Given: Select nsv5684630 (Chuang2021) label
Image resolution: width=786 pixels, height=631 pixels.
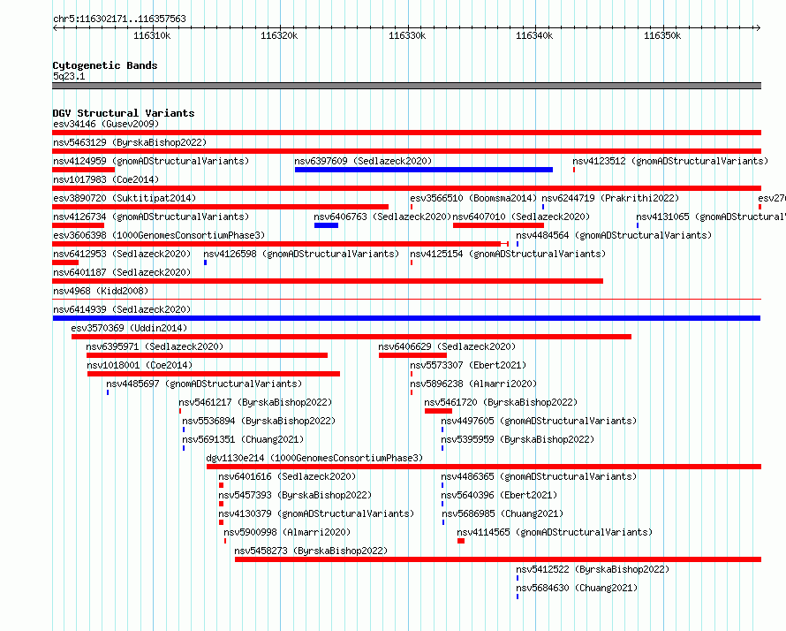Looking at the screenshot, I should [577, 588].
